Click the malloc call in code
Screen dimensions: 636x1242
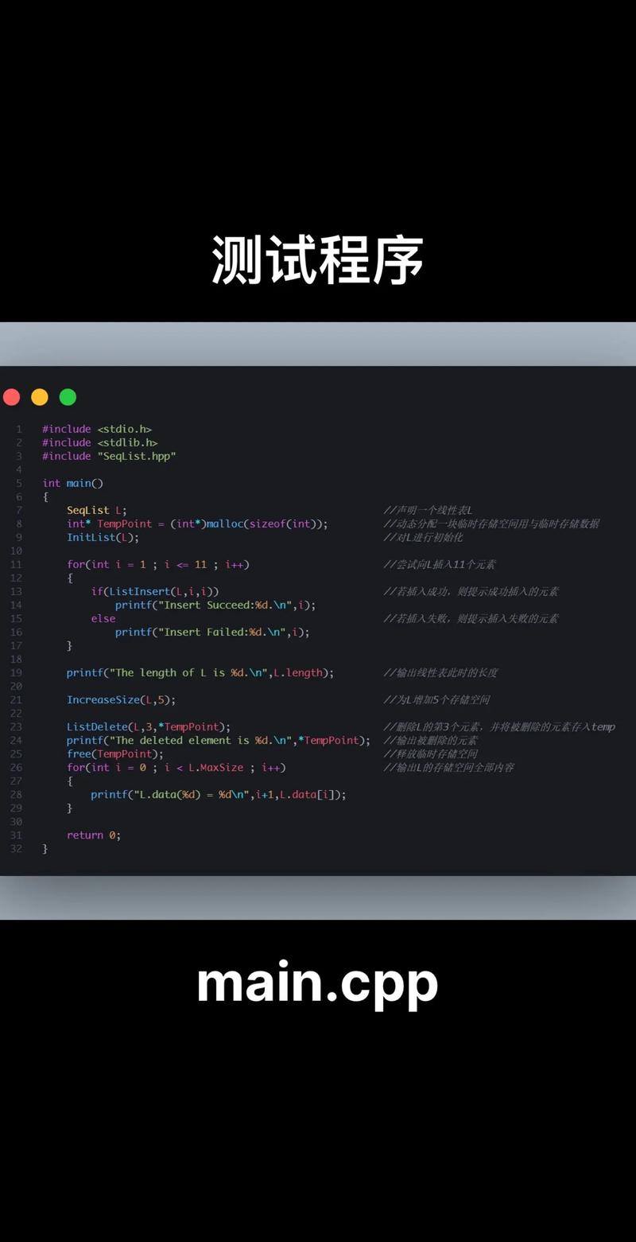point(226,524)
